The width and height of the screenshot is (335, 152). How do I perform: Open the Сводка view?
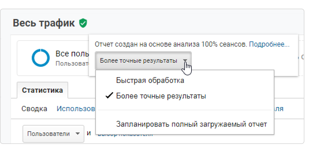pyautogui.click(x=34, y=109)
